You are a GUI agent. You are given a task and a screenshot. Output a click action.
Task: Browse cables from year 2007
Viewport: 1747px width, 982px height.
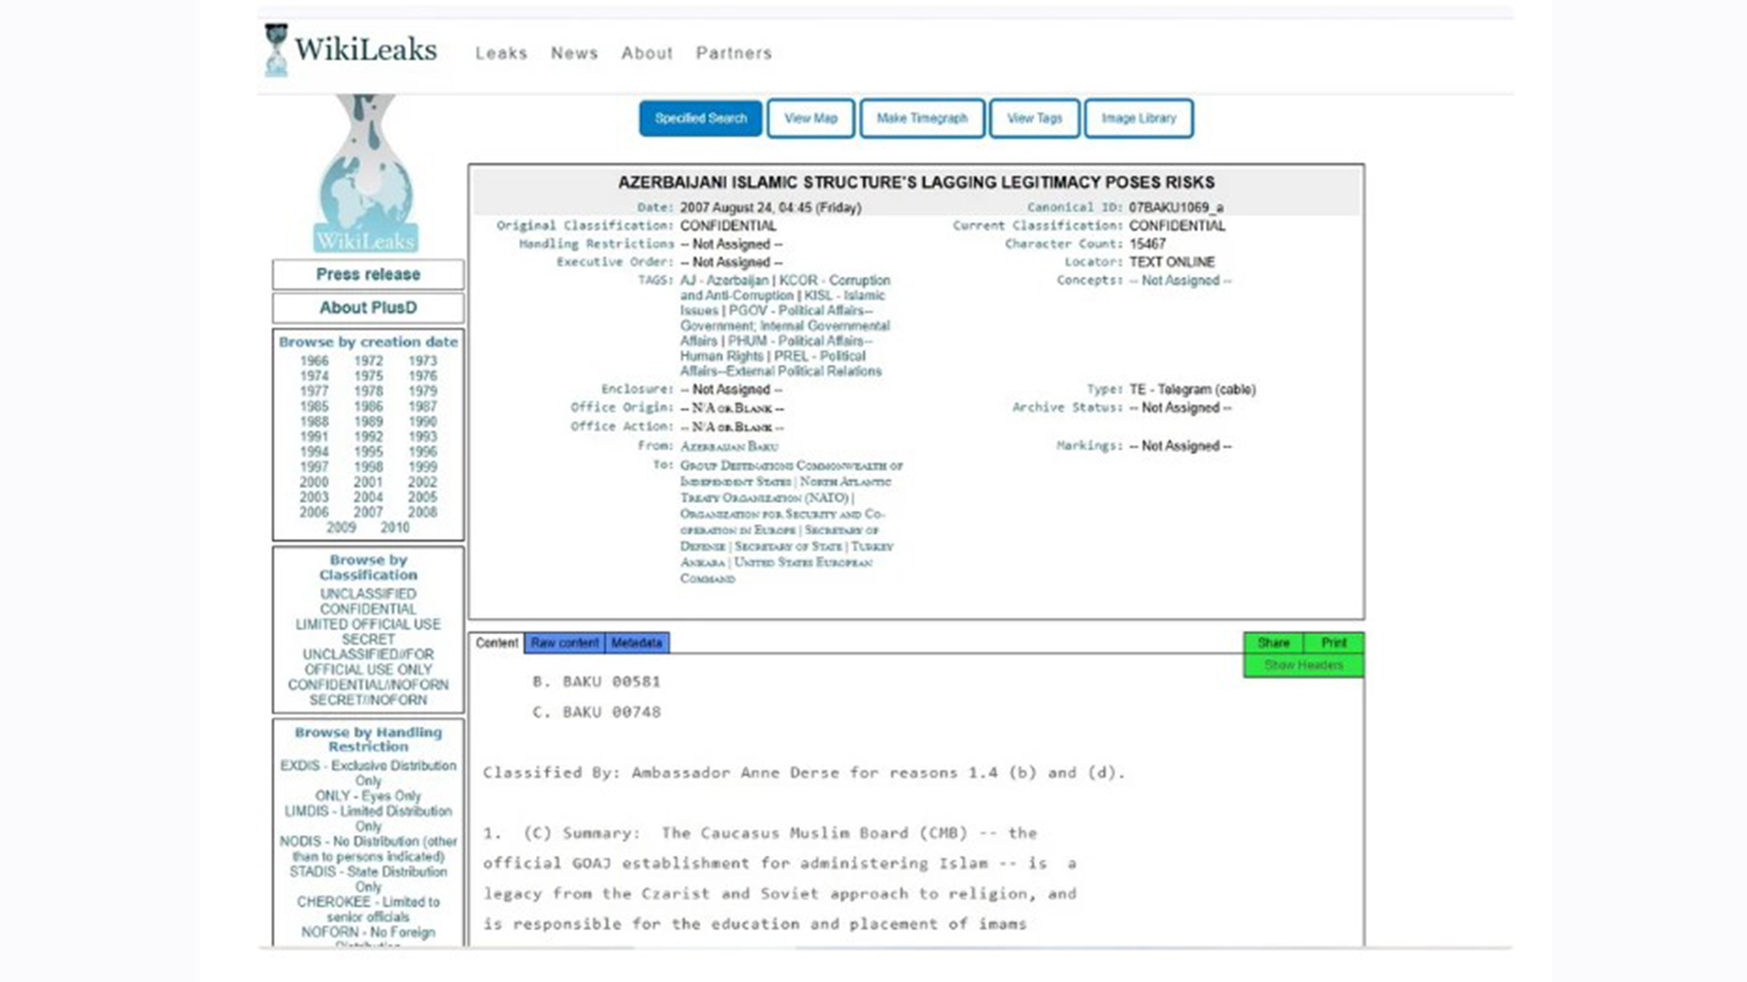(368, 513)
